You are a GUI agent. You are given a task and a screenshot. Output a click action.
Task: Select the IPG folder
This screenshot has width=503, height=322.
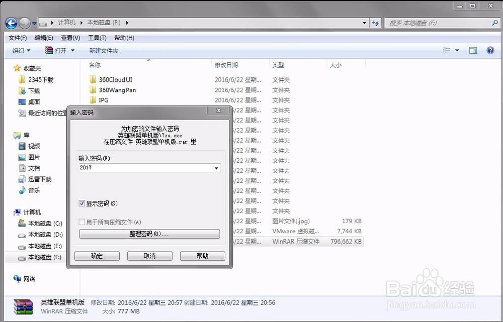(x=99, y=100)
